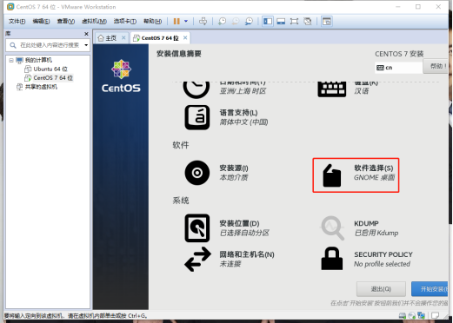Image resolution: width=453 pixels, height=323 pixels.
Task: Click the 键盘 keyboard layout icon
Action: point(332,89)
